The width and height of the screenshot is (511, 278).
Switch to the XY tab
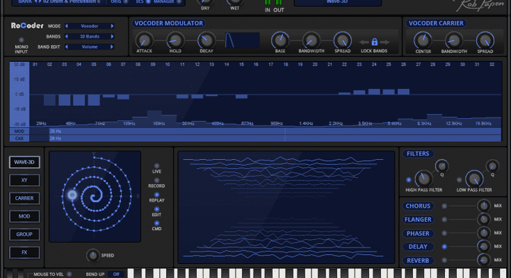[x=24, y=180]
